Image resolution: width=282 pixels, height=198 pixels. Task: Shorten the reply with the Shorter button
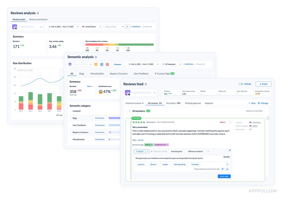tap(153, 164)
